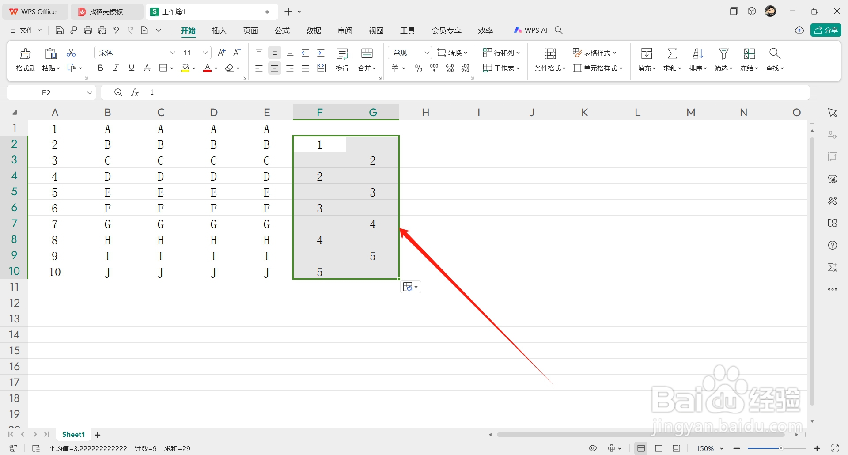848x455 pixels.
Task: Switch to the 找稻壳模板 tab
Action: (x=106, y=12)
